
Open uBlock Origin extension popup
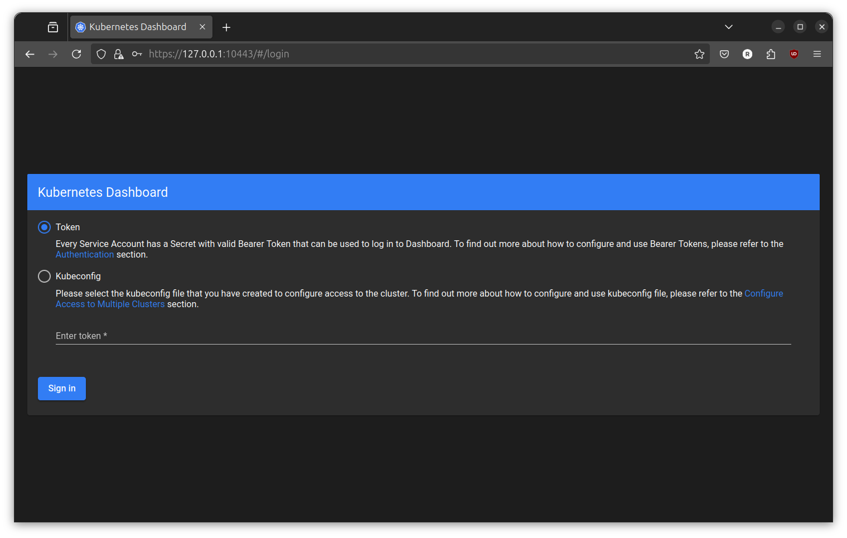click(794, 54)
